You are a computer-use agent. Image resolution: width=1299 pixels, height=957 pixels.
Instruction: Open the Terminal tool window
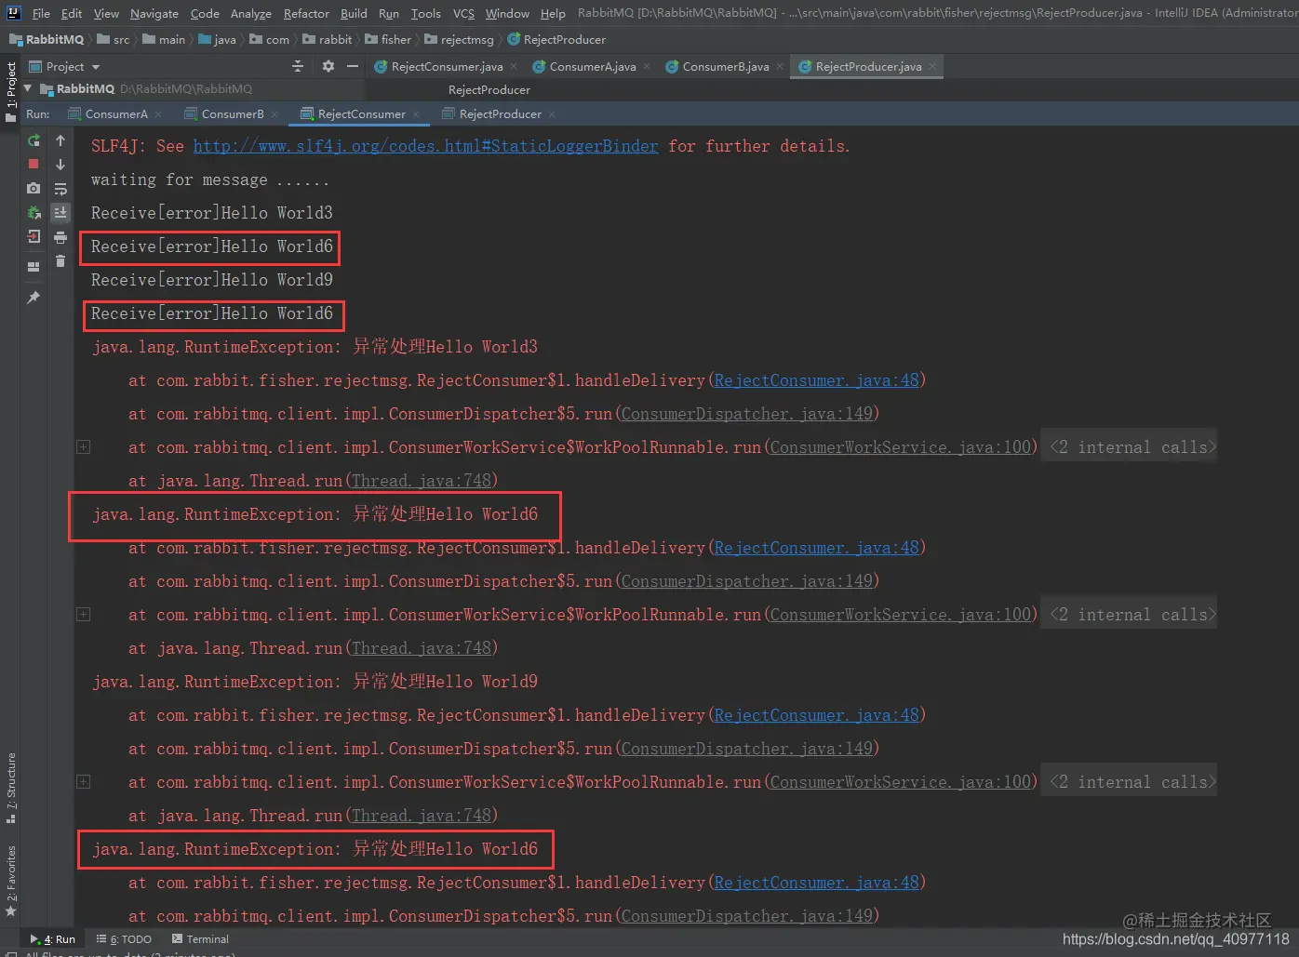point(199,939)
